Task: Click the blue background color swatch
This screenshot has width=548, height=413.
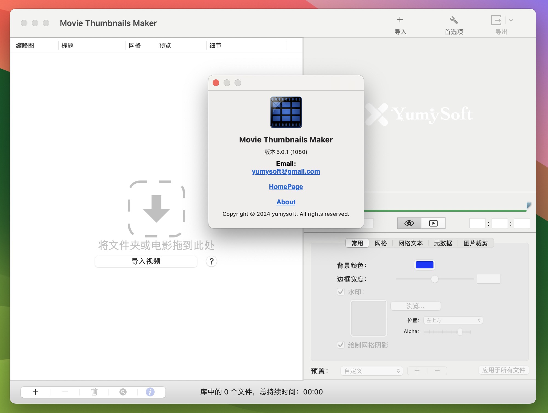Action: coord(424,265)
